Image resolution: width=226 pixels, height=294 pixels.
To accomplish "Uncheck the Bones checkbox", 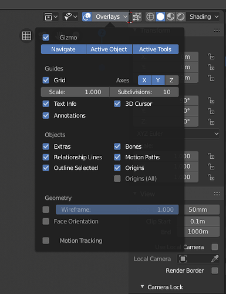I will tap(117, 146).
